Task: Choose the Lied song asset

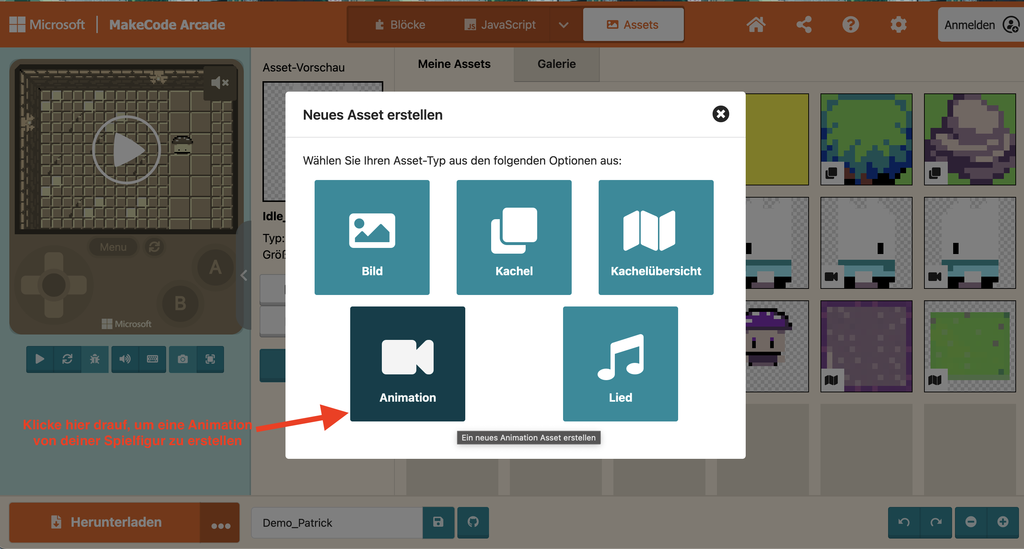Action: [620, 363]
